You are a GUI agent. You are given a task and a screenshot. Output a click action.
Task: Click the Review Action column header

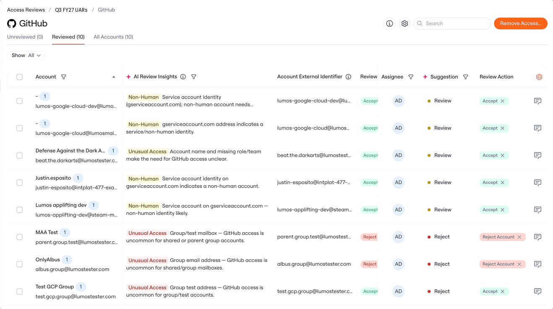pyautogui.click(x=496, y=77)
